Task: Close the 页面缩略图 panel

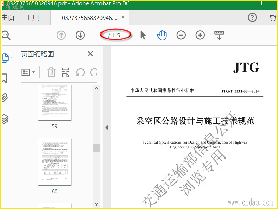Action: pos(90,54)
